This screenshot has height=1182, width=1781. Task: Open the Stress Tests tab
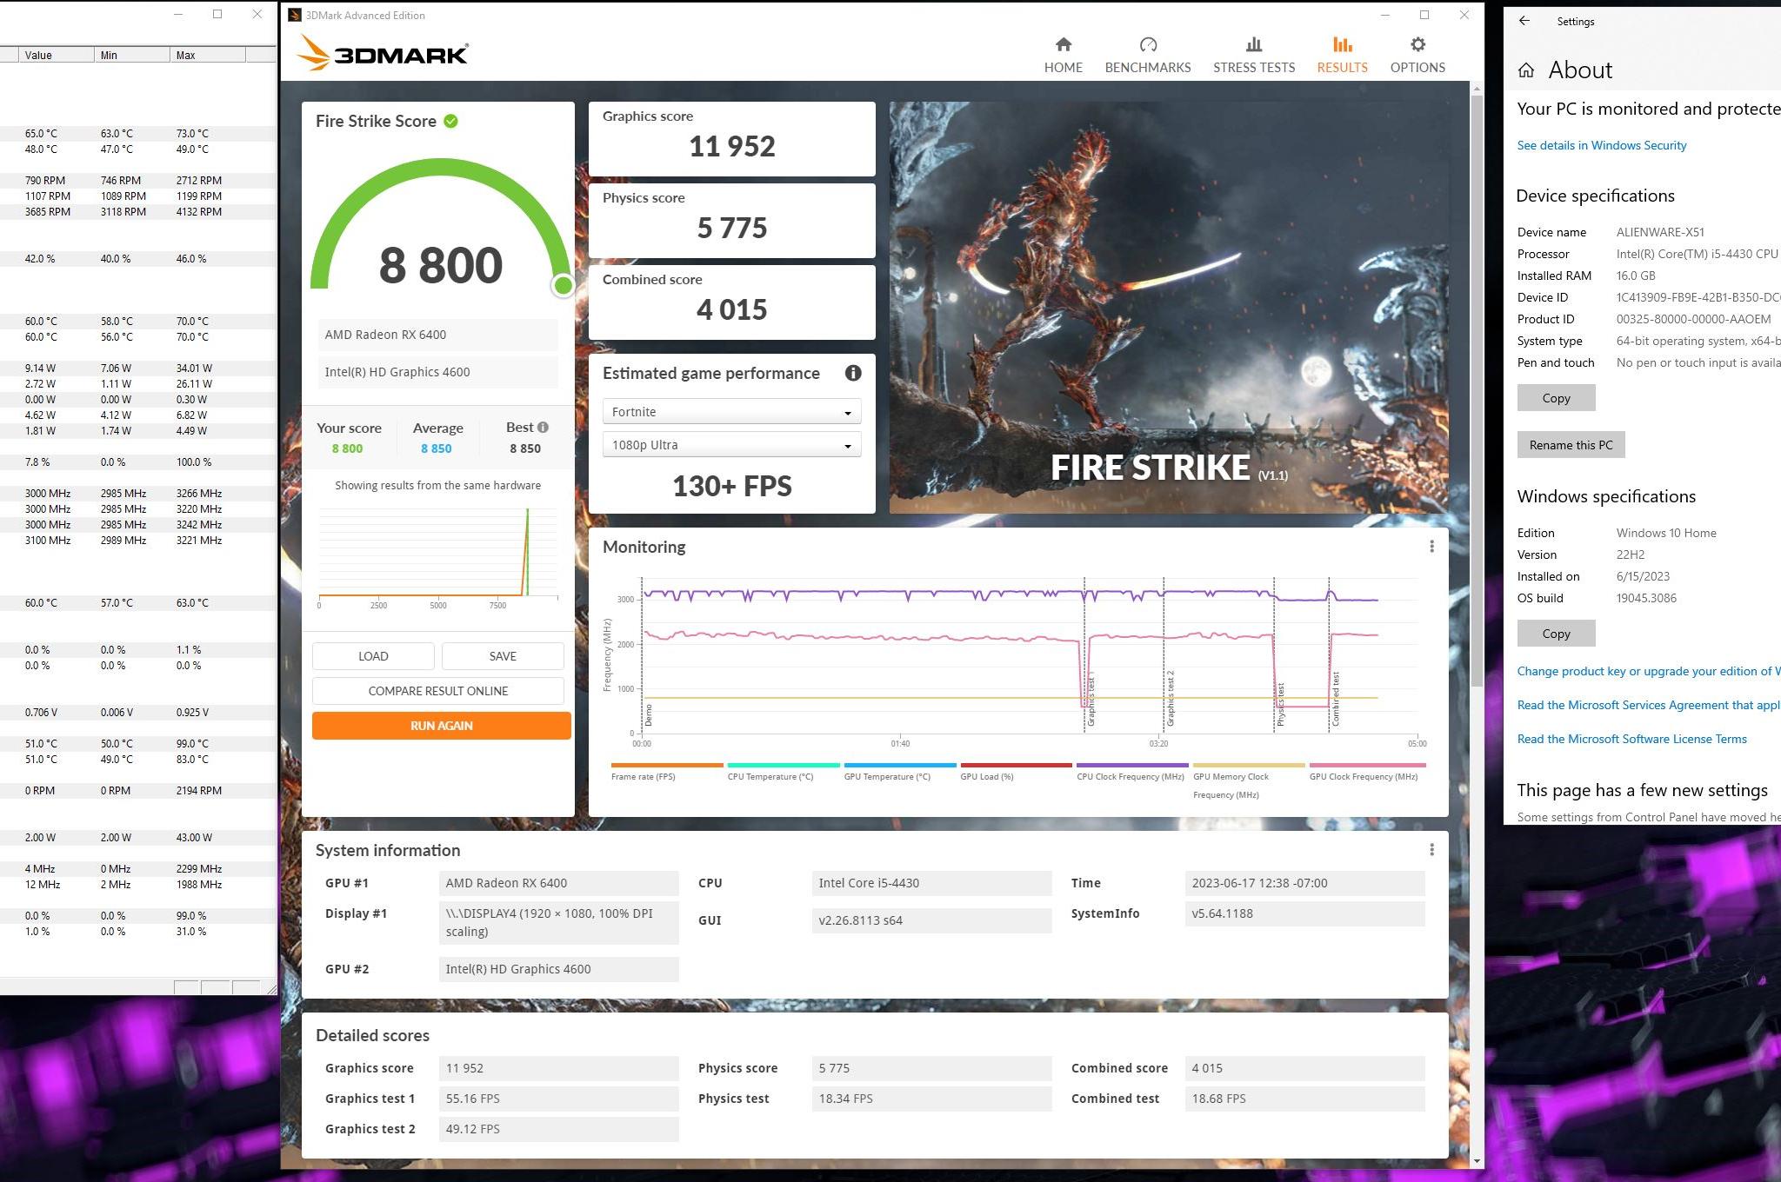tap(1253, 55)
